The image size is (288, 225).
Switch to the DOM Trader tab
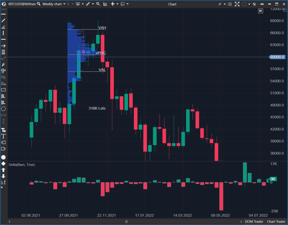coord(254,221)
